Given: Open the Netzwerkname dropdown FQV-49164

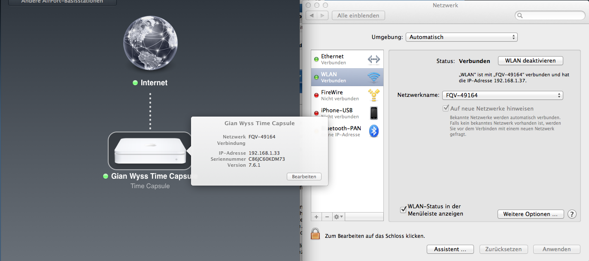Looking at the screenshot, I should click(503, 95).
